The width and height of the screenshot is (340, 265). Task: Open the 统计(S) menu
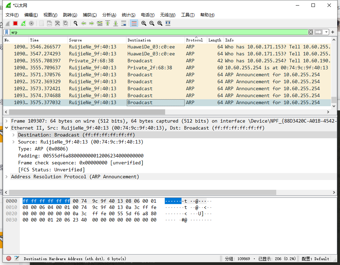[x=129, y=15]
